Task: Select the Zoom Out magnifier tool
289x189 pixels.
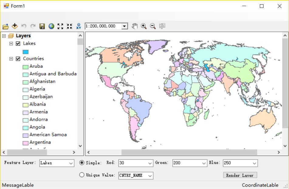Action: (x=153, y=26)
